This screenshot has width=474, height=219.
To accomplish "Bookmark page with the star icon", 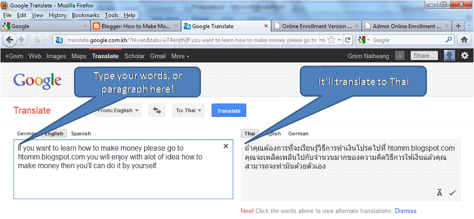I will (x=331, y=40).
